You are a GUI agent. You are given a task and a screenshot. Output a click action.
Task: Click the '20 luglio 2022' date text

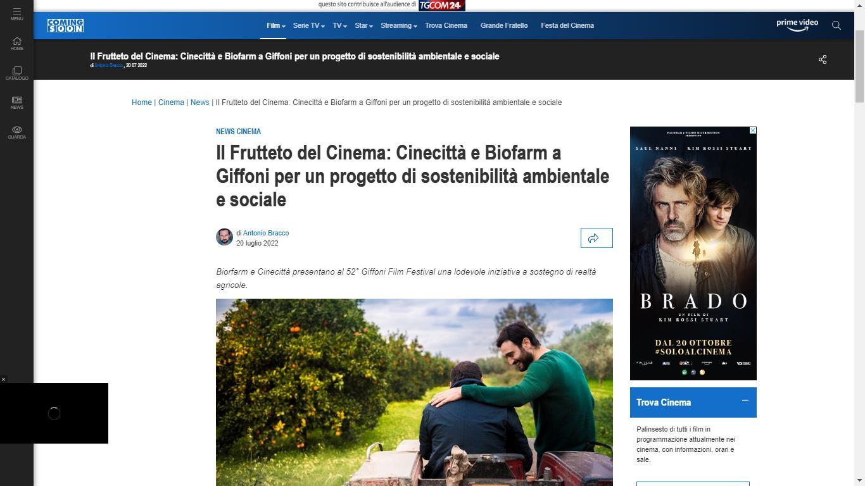click(257, 243)
